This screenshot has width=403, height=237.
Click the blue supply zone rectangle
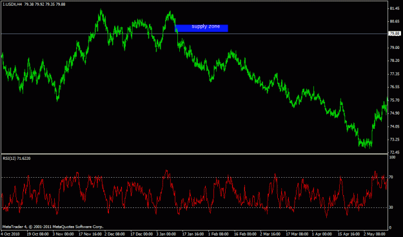[201, 28]
